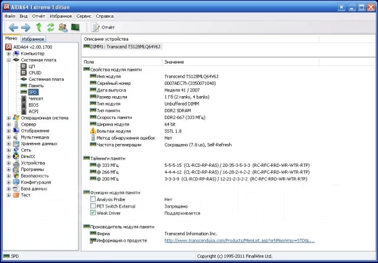Screen dimensions: 378x263
Task: Click the Операционная система Windows icon
Action: tap(16, 118)
